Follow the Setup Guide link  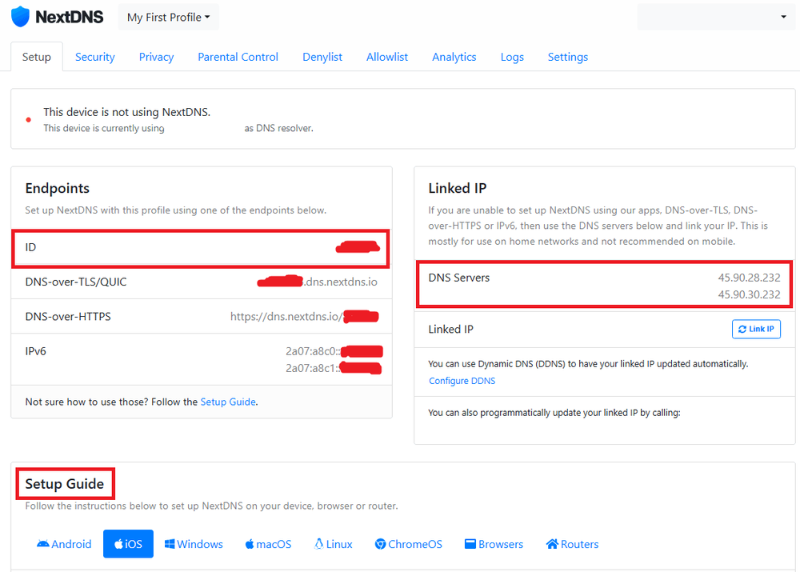(228, 402)
